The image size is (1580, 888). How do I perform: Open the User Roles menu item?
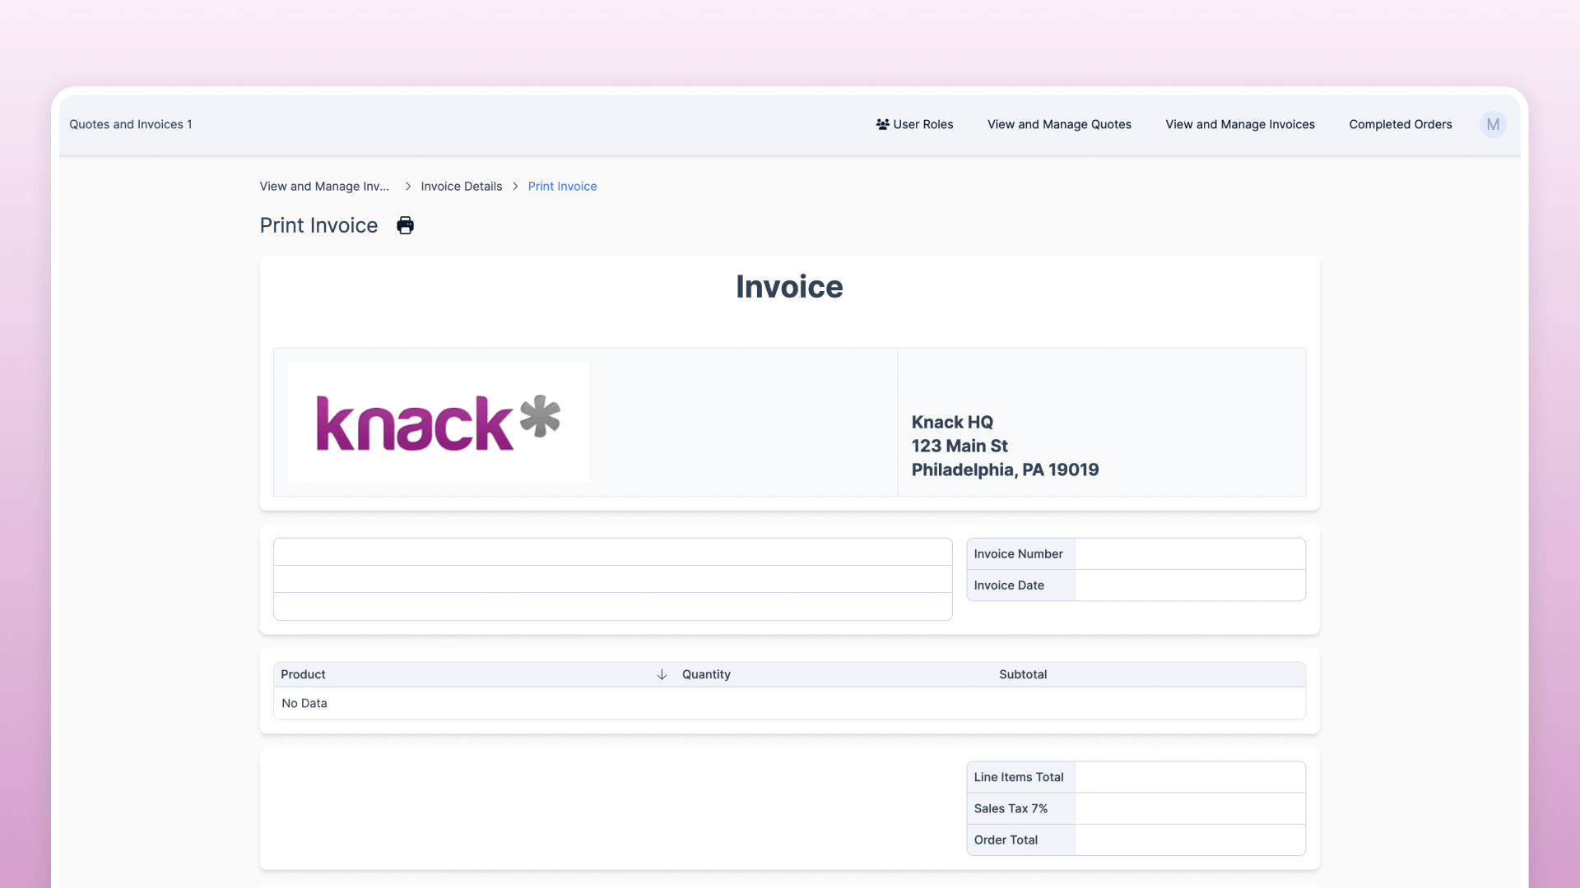pyautogui.click(x=922, y=124)
